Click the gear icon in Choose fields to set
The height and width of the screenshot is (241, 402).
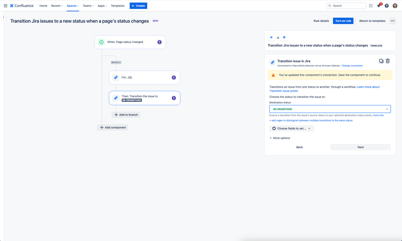(x=274, y=128)
